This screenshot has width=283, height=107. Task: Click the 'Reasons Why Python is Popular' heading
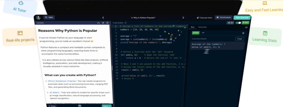[x=68, y=31]
